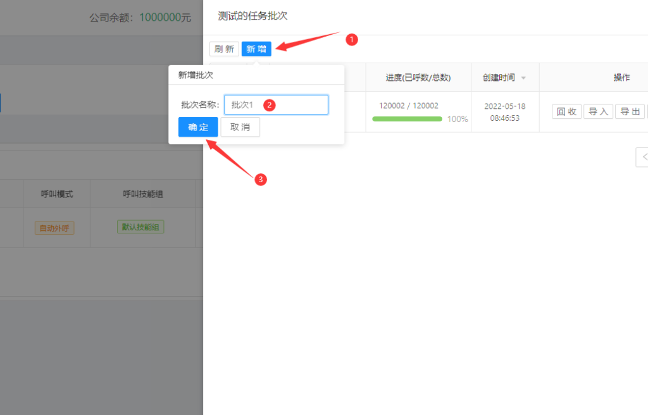The width and height of the screenshot is (648, 415).
Task: Click the 导入 import button
Action: pos(598,112)
